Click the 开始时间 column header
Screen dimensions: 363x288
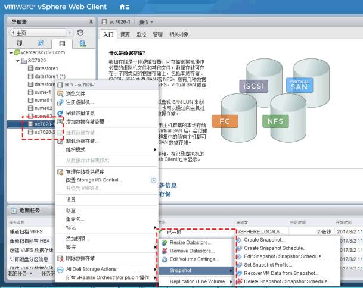(344, 223)
